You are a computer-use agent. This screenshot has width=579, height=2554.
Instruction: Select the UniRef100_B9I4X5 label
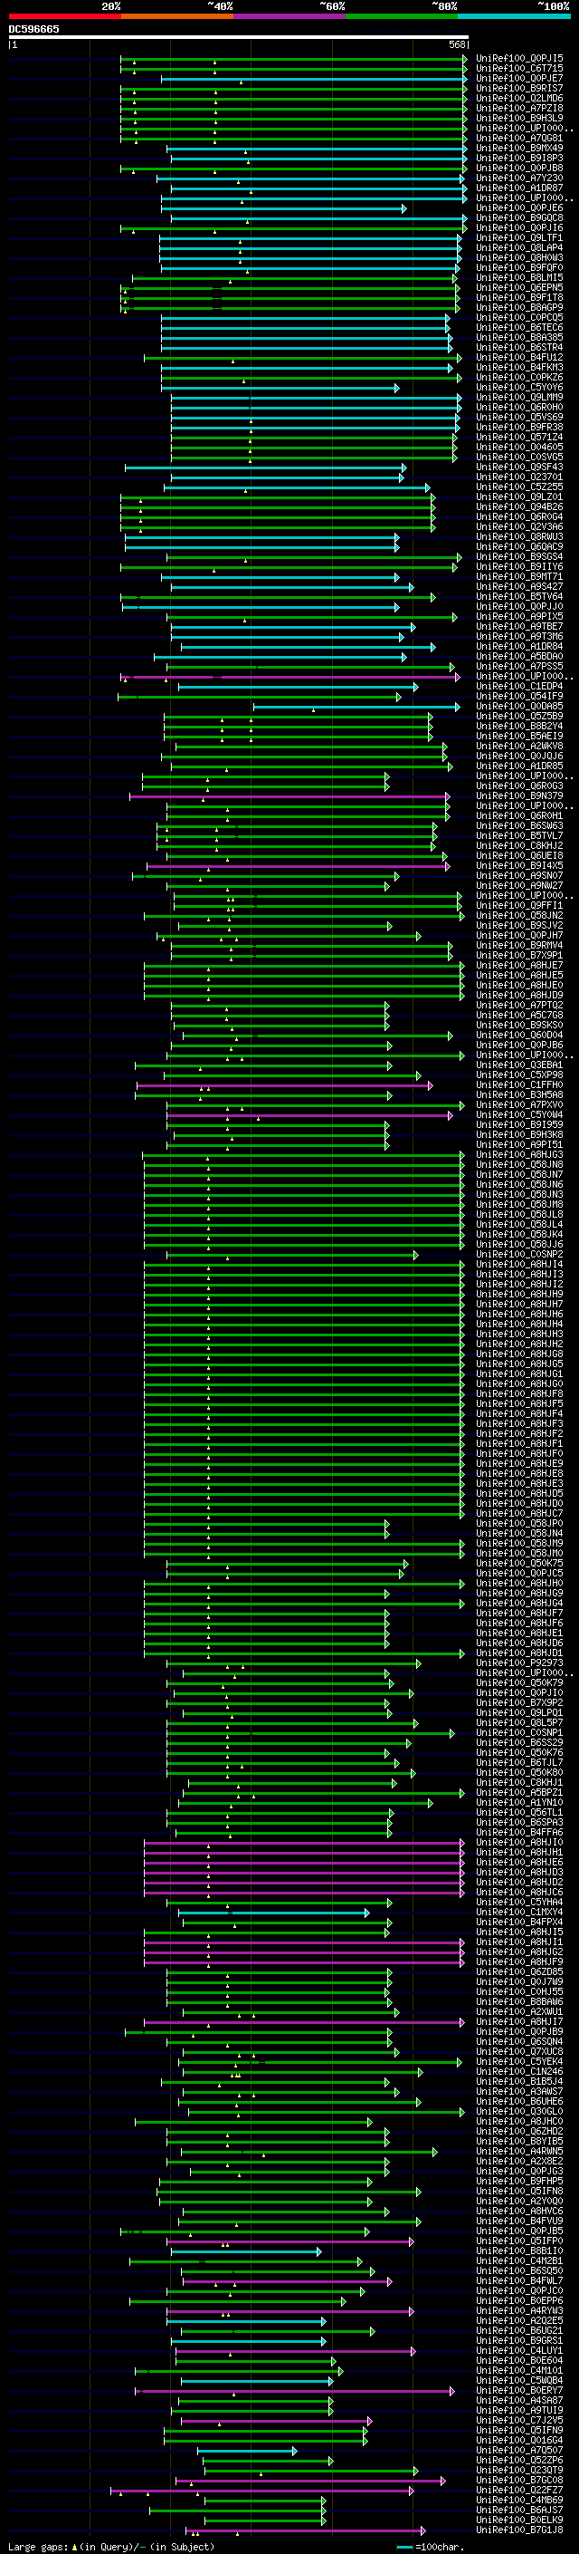pyautogui.click(x=519, y=865)
